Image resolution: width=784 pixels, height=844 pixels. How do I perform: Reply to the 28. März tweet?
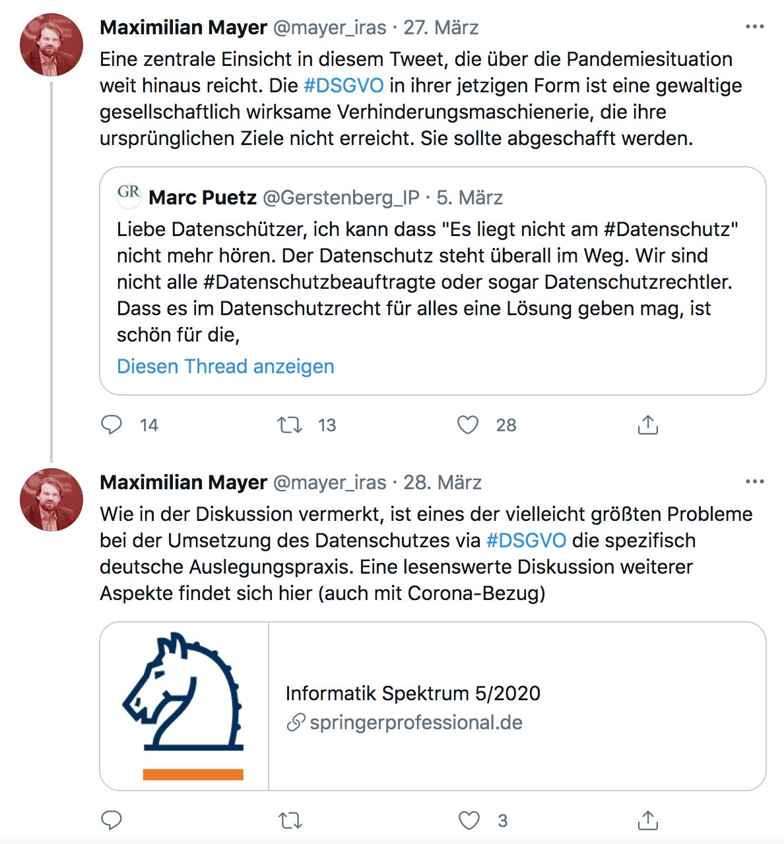(x=112, y=820)
